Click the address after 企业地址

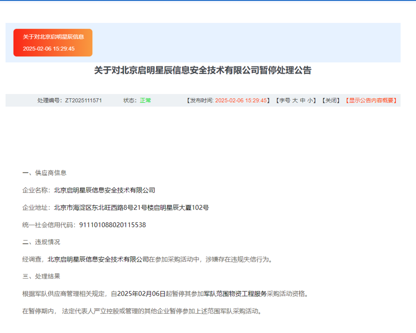pos(131,207)
